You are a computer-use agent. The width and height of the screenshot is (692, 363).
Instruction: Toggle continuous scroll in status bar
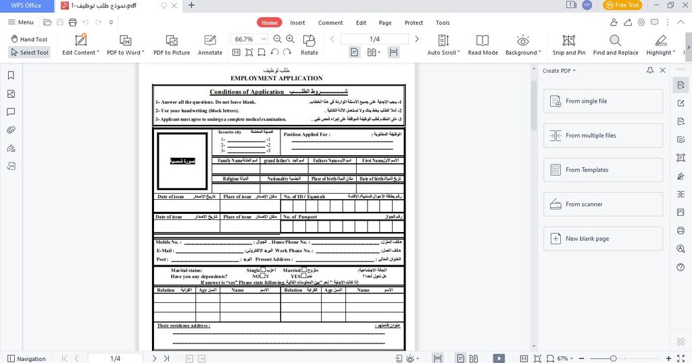437,358
